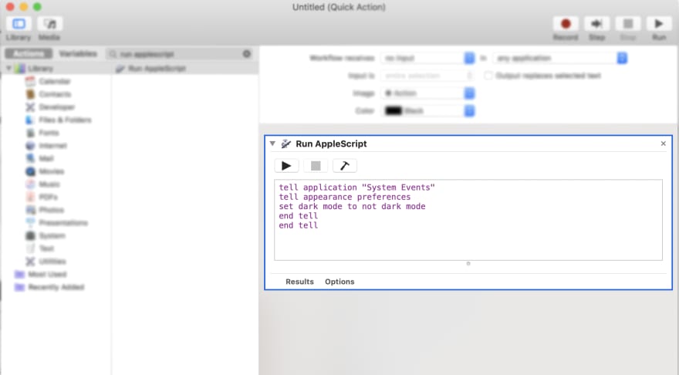Image resolution: width=679 pixels, height=375 pixels.
Task: Click the Step toolbar button
Action: tap(596, 24)
